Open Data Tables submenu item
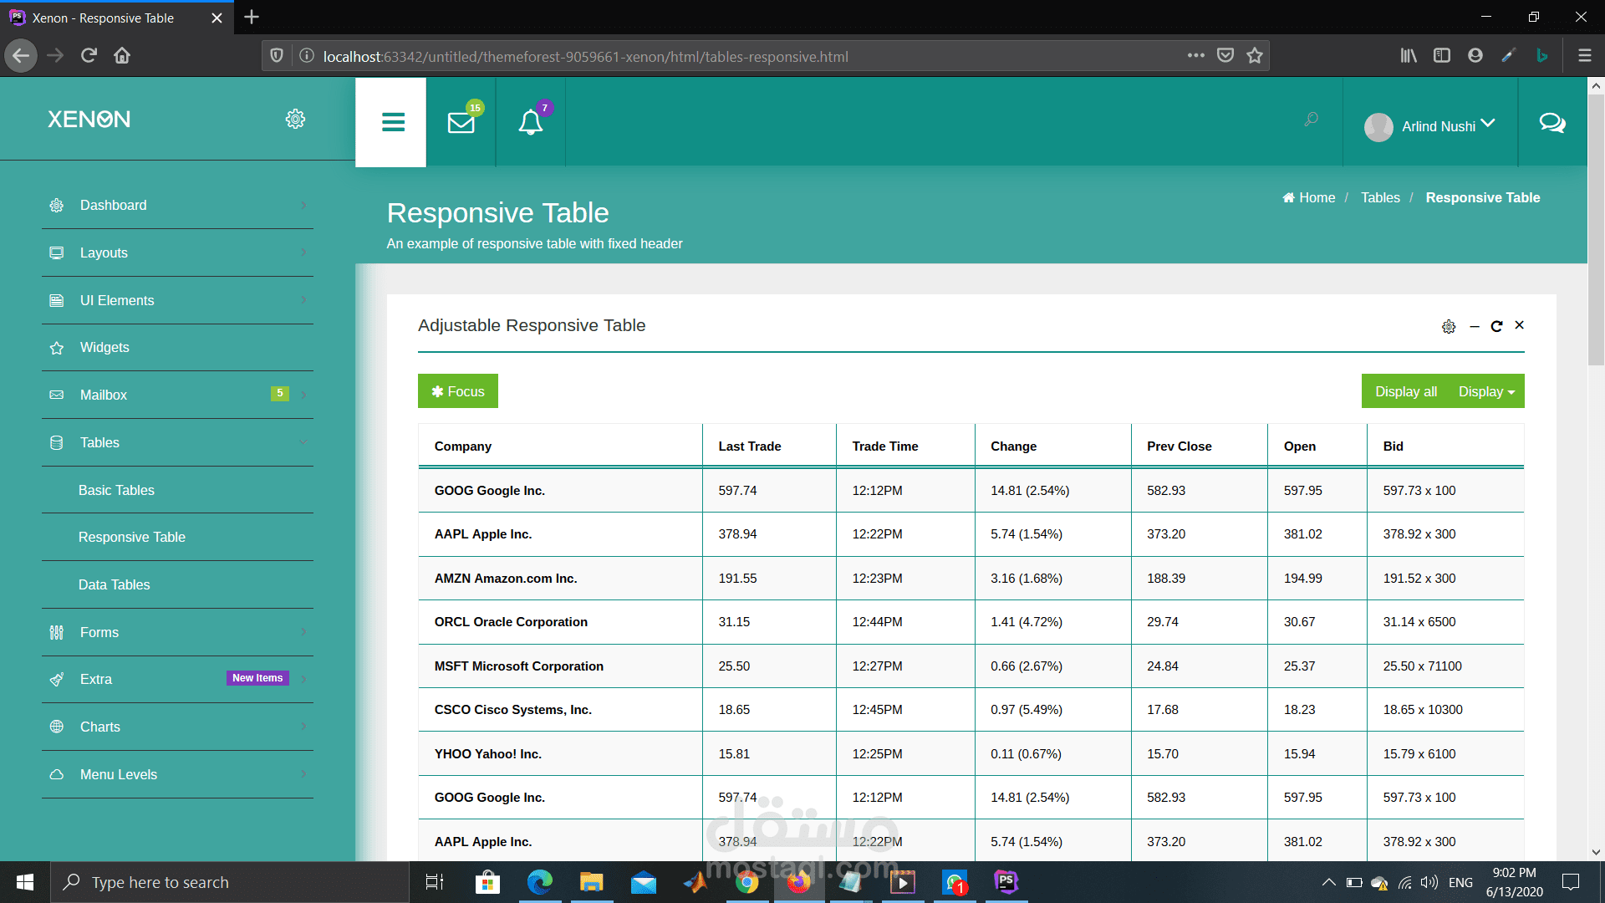Screen dimensions: 1605x903 (x=115, y=584)
